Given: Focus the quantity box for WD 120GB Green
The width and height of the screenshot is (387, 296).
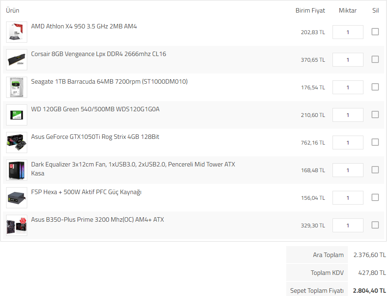Looking at the screenshot, I should tap(348, 115).
